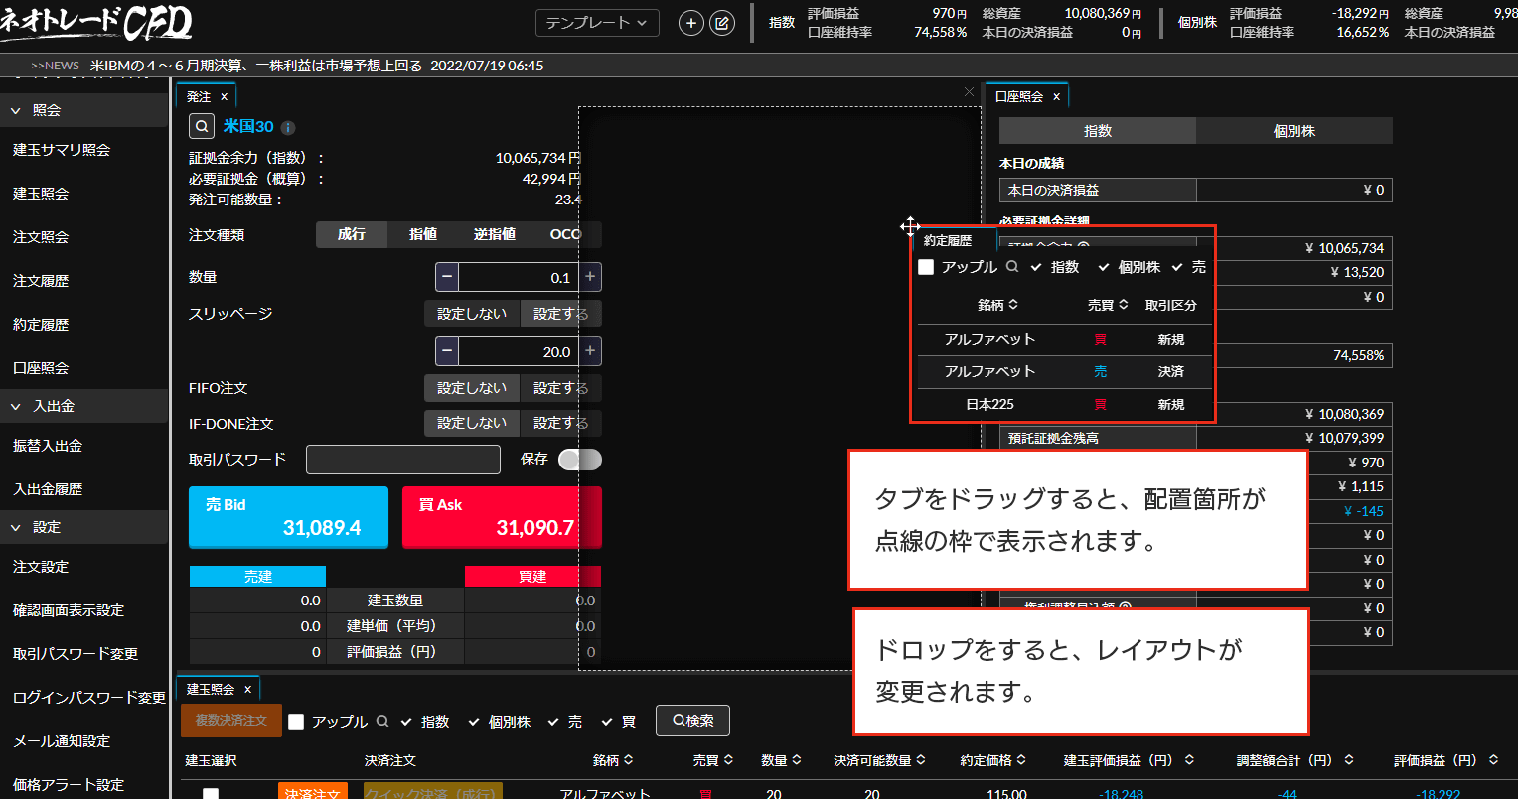Tick the アップル checkbox in 建玉照会 panel
Viewport: 1518px width, 799px height.
pyautogui.click(x=296, y=722)
